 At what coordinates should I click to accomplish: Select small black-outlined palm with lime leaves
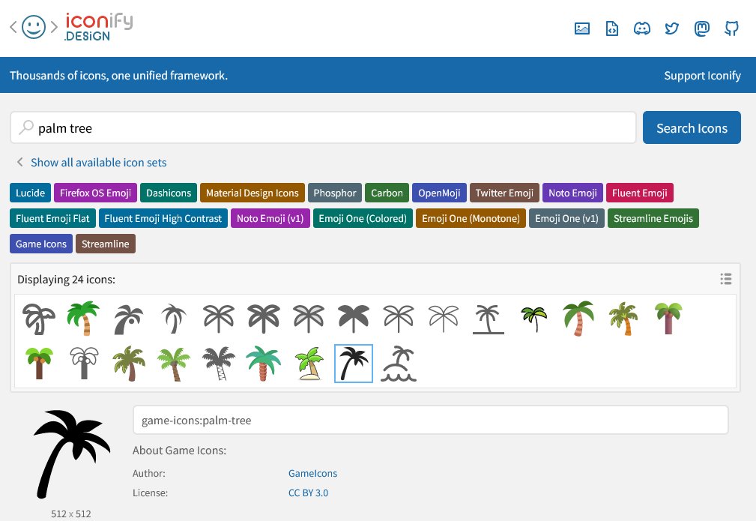tap(533, 319)
